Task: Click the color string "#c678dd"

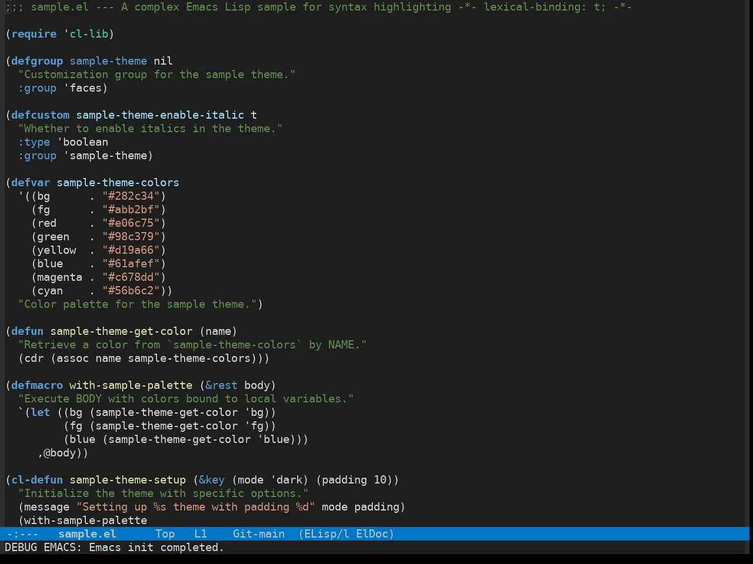Action: [x=131, y=277]
